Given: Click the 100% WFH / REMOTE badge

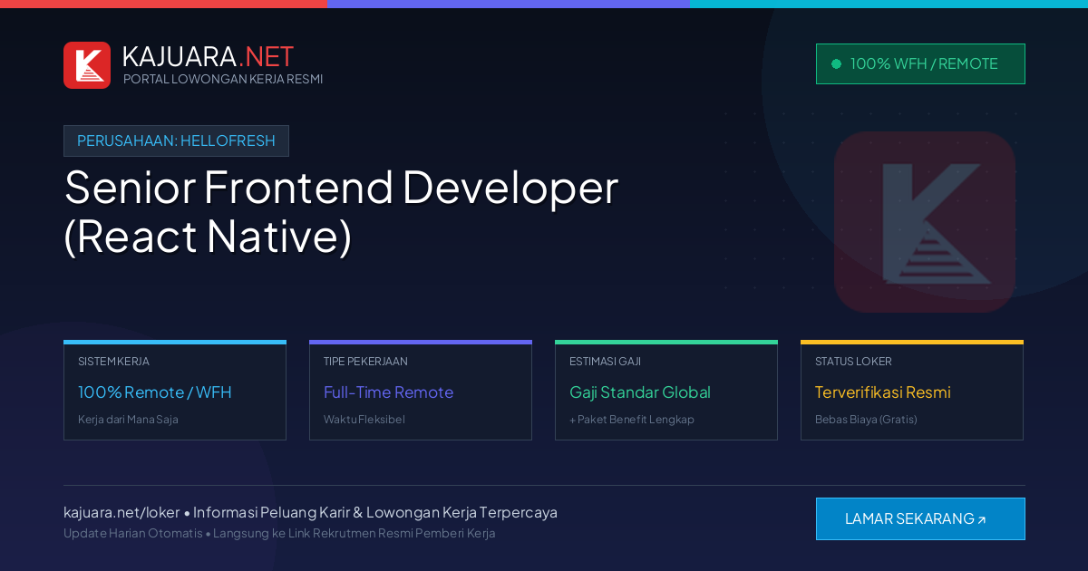Looking at the screenshot, I should 920,63.
